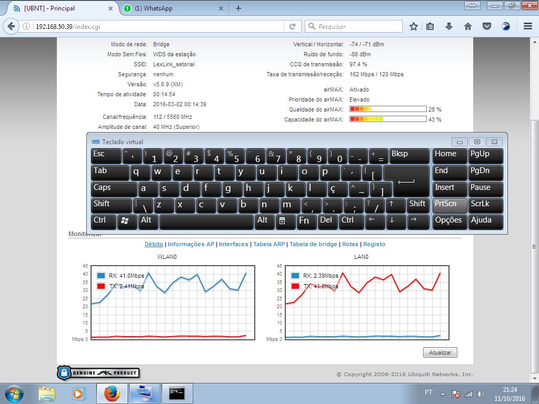Open the Pocket icon in toolbar
The height and width of the screenshot is (404, 539).
pos(487,26)
